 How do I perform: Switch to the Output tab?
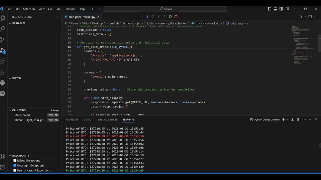88,119
